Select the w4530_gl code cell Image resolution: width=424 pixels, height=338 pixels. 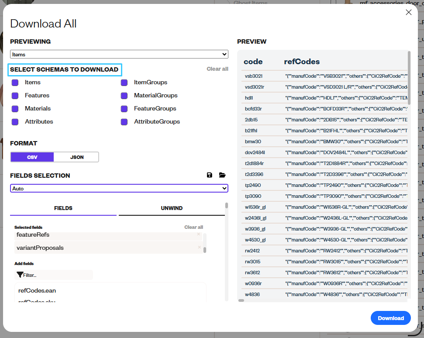(255, 240)
